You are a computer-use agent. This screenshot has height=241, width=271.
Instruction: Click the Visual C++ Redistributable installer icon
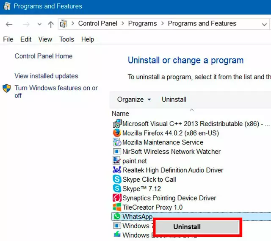click(x=117, y=124)
